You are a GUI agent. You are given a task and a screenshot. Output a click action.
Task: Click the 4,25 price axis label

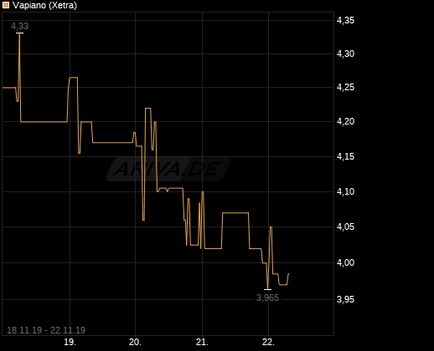point(345,88)
